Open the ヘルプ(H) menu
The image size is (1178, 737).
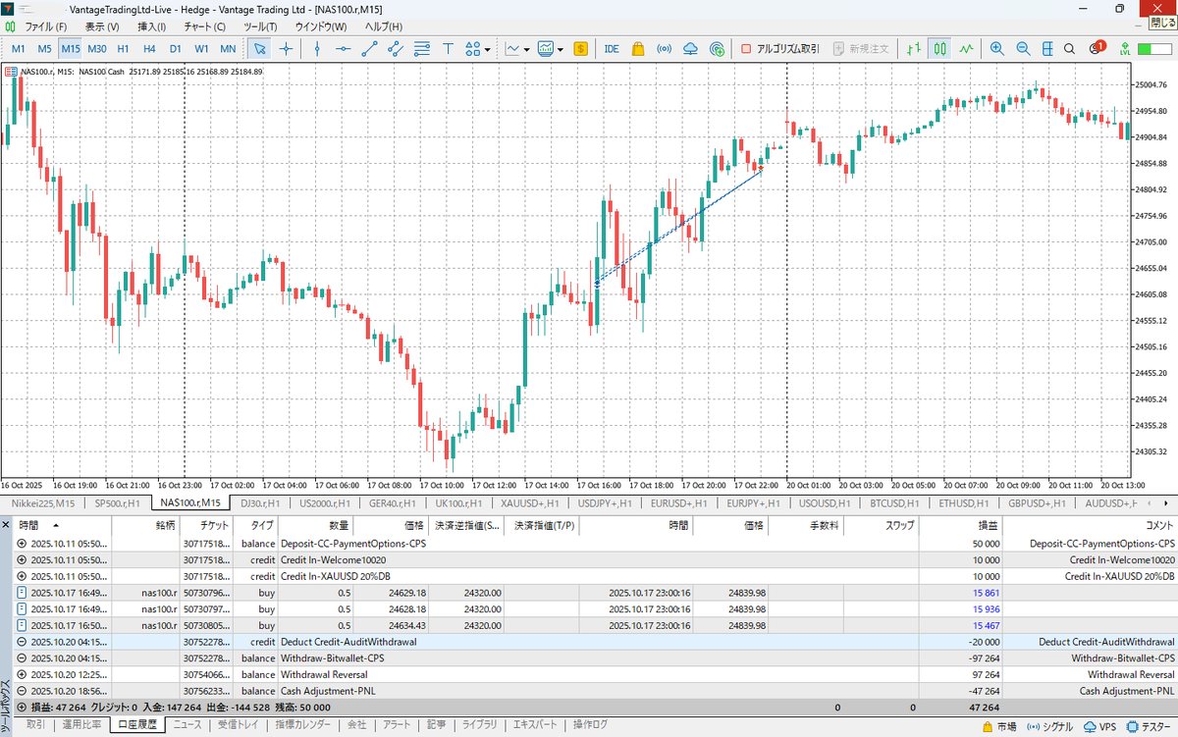[x=383, y=26]
